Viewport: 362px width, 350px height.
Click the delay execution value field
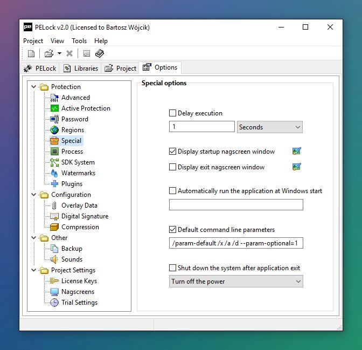tap(202, 126)
